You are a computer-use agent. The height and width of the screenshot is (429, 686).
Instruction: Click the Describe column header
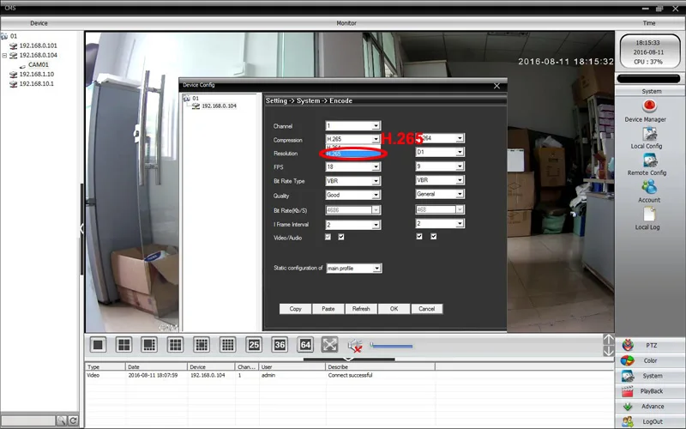pos(380,367)
